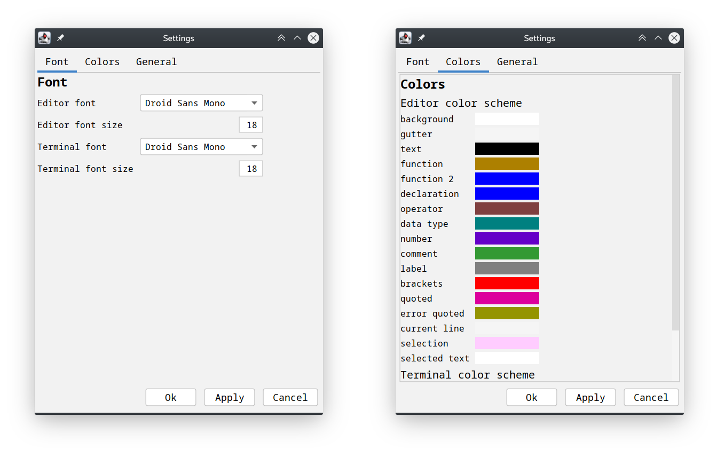Viewport: 717px width, 457px height.
Task: Pick the gutter color swatch
Action: pyautogui.click(x=507, y=134)
